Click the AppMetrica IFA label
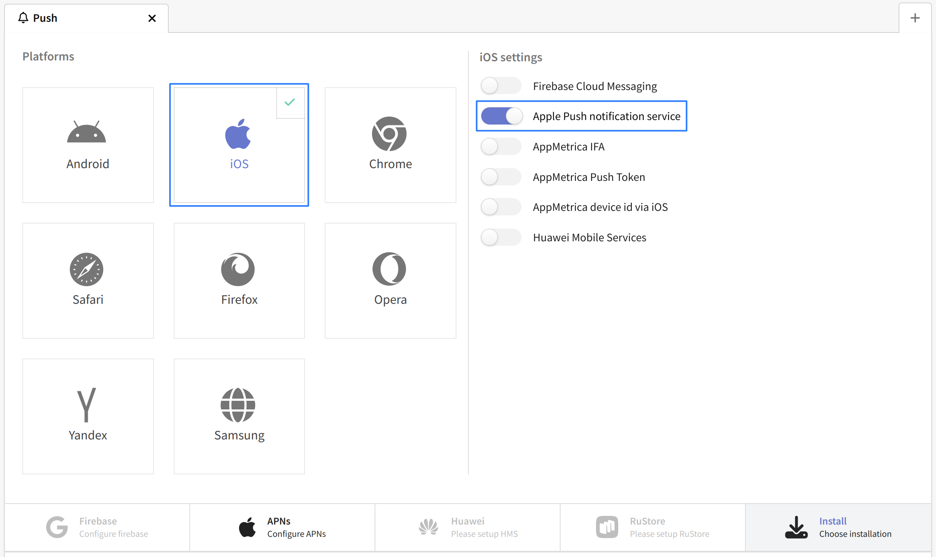 568,147
